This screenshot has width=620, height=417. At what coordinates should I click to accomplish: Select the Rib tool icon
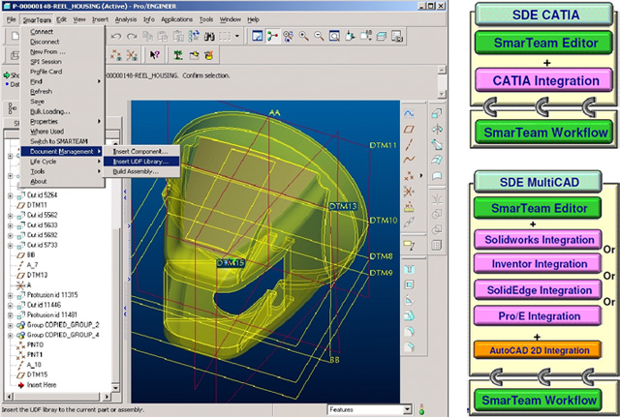pos(409,301)
